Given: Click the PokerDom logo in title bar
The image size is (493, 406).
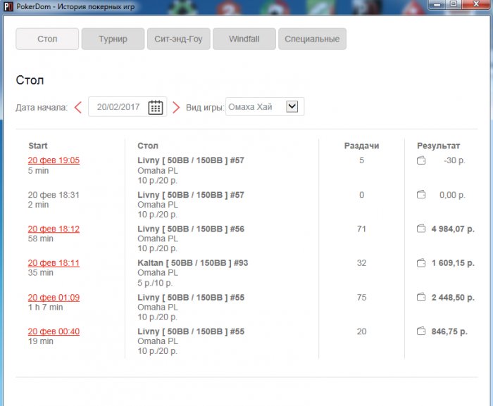Looking at the screenshot, I should point(8,6).
